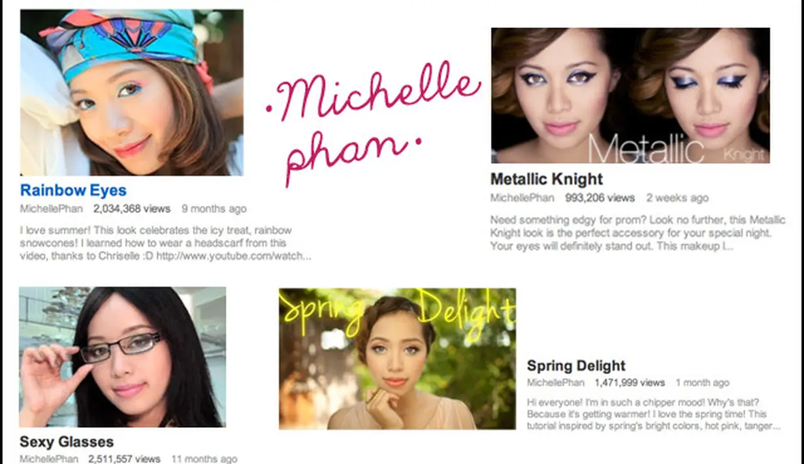
Task: Click the 2,511,557 views count
Action: [125, 459]
